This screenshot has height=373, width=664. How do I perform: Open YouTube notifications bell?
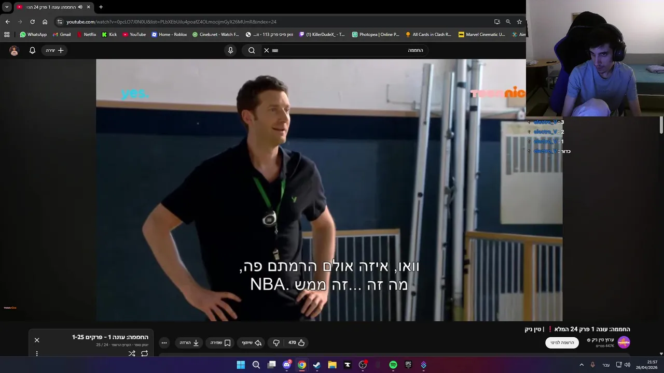coord(32,50)
